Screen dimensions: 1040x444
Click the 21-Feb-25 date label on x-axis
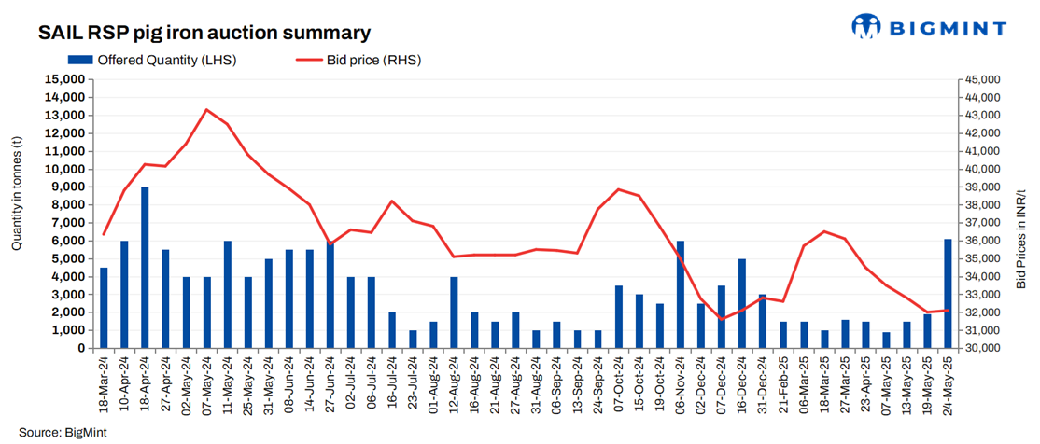point(783,384)
